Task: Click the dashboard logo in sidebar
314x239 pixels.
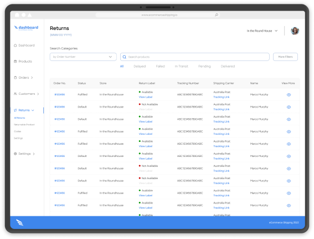Action: [26, 28]
